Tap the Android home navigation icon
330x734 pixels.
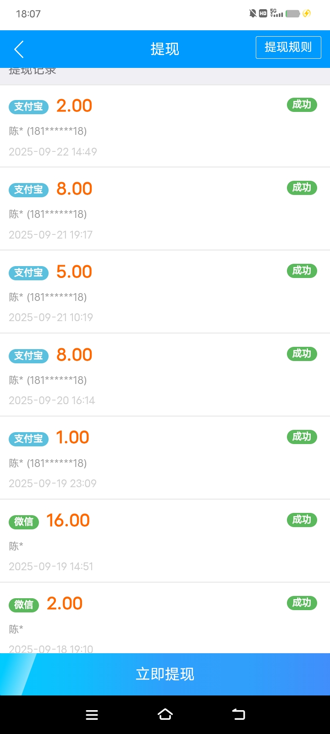click(x=165, y=714)
